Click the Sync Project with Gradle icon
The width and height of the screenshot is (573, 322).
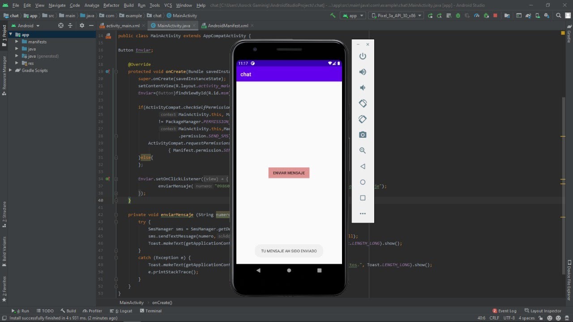[528, 15]
